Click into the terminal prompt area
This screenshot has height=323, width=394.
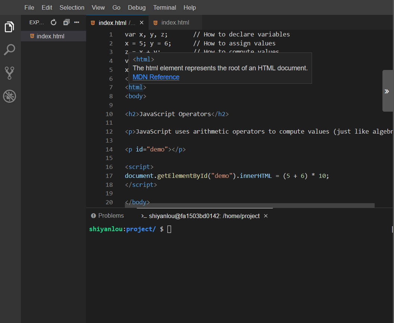pos(169,229)
